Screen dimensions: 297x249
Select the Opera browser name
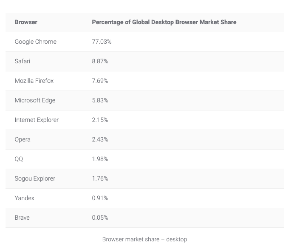(23, 139)
